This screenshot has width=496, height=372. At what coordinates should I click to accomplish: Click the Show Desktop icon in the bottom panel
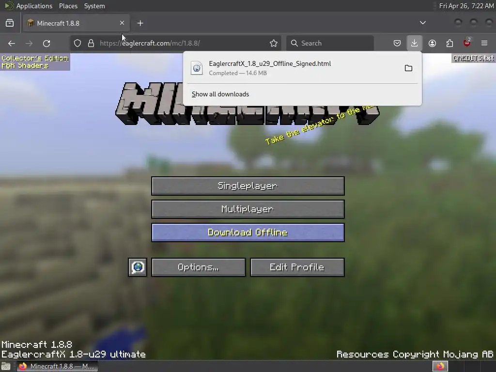point(6,366)
